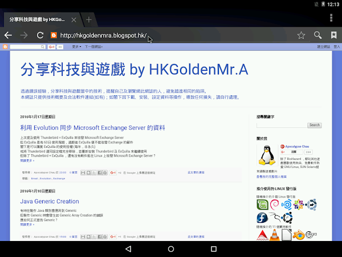342x257 pixels.
Task: Click the 2016年1月10日 date heading
Action: point(38,191)
